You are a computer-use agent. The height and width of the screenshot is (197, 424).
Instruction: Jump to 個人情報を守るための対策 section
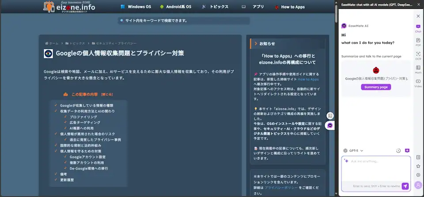(x=80, y=151)
